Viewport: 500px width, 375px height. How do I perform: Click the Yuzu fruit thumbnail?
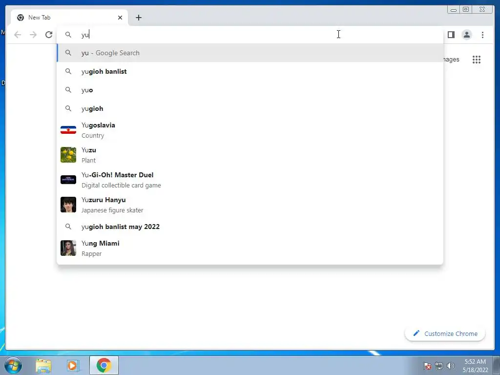click(x=68, y=155)
